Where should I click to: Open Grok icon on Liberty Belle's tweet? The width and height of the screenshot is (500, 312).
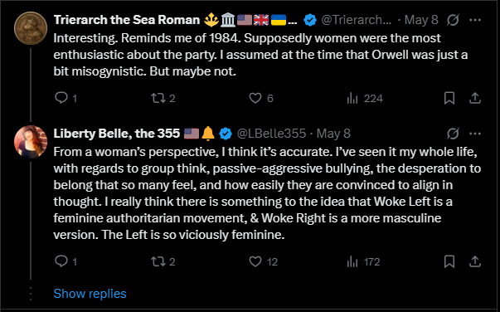coord(453,134)
